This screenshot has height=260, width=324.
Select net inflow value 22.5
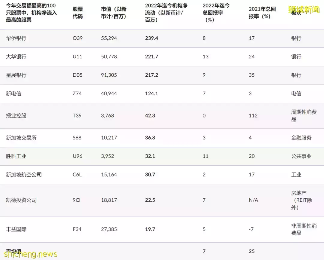[x=150, y=200]
